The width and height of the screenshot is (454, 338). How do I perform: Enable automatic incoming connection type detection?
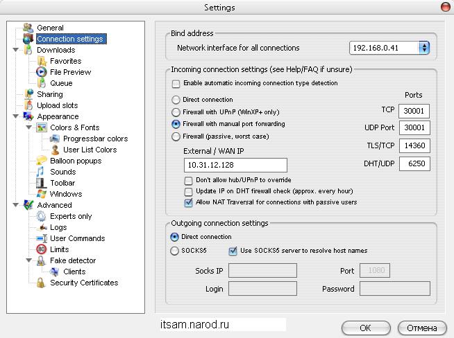[x=176, y=84]
